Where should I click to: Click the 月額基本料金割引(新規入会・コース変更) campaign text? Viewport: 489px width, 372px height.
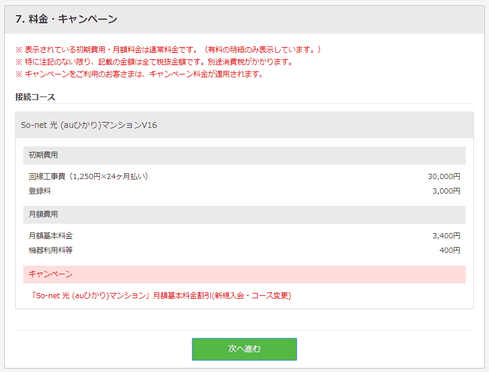pos(161,295)
